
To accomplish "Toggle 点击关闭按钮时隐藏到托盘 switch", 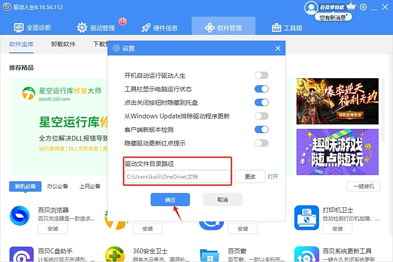I will pyautogui.click(x=261, y=102).
